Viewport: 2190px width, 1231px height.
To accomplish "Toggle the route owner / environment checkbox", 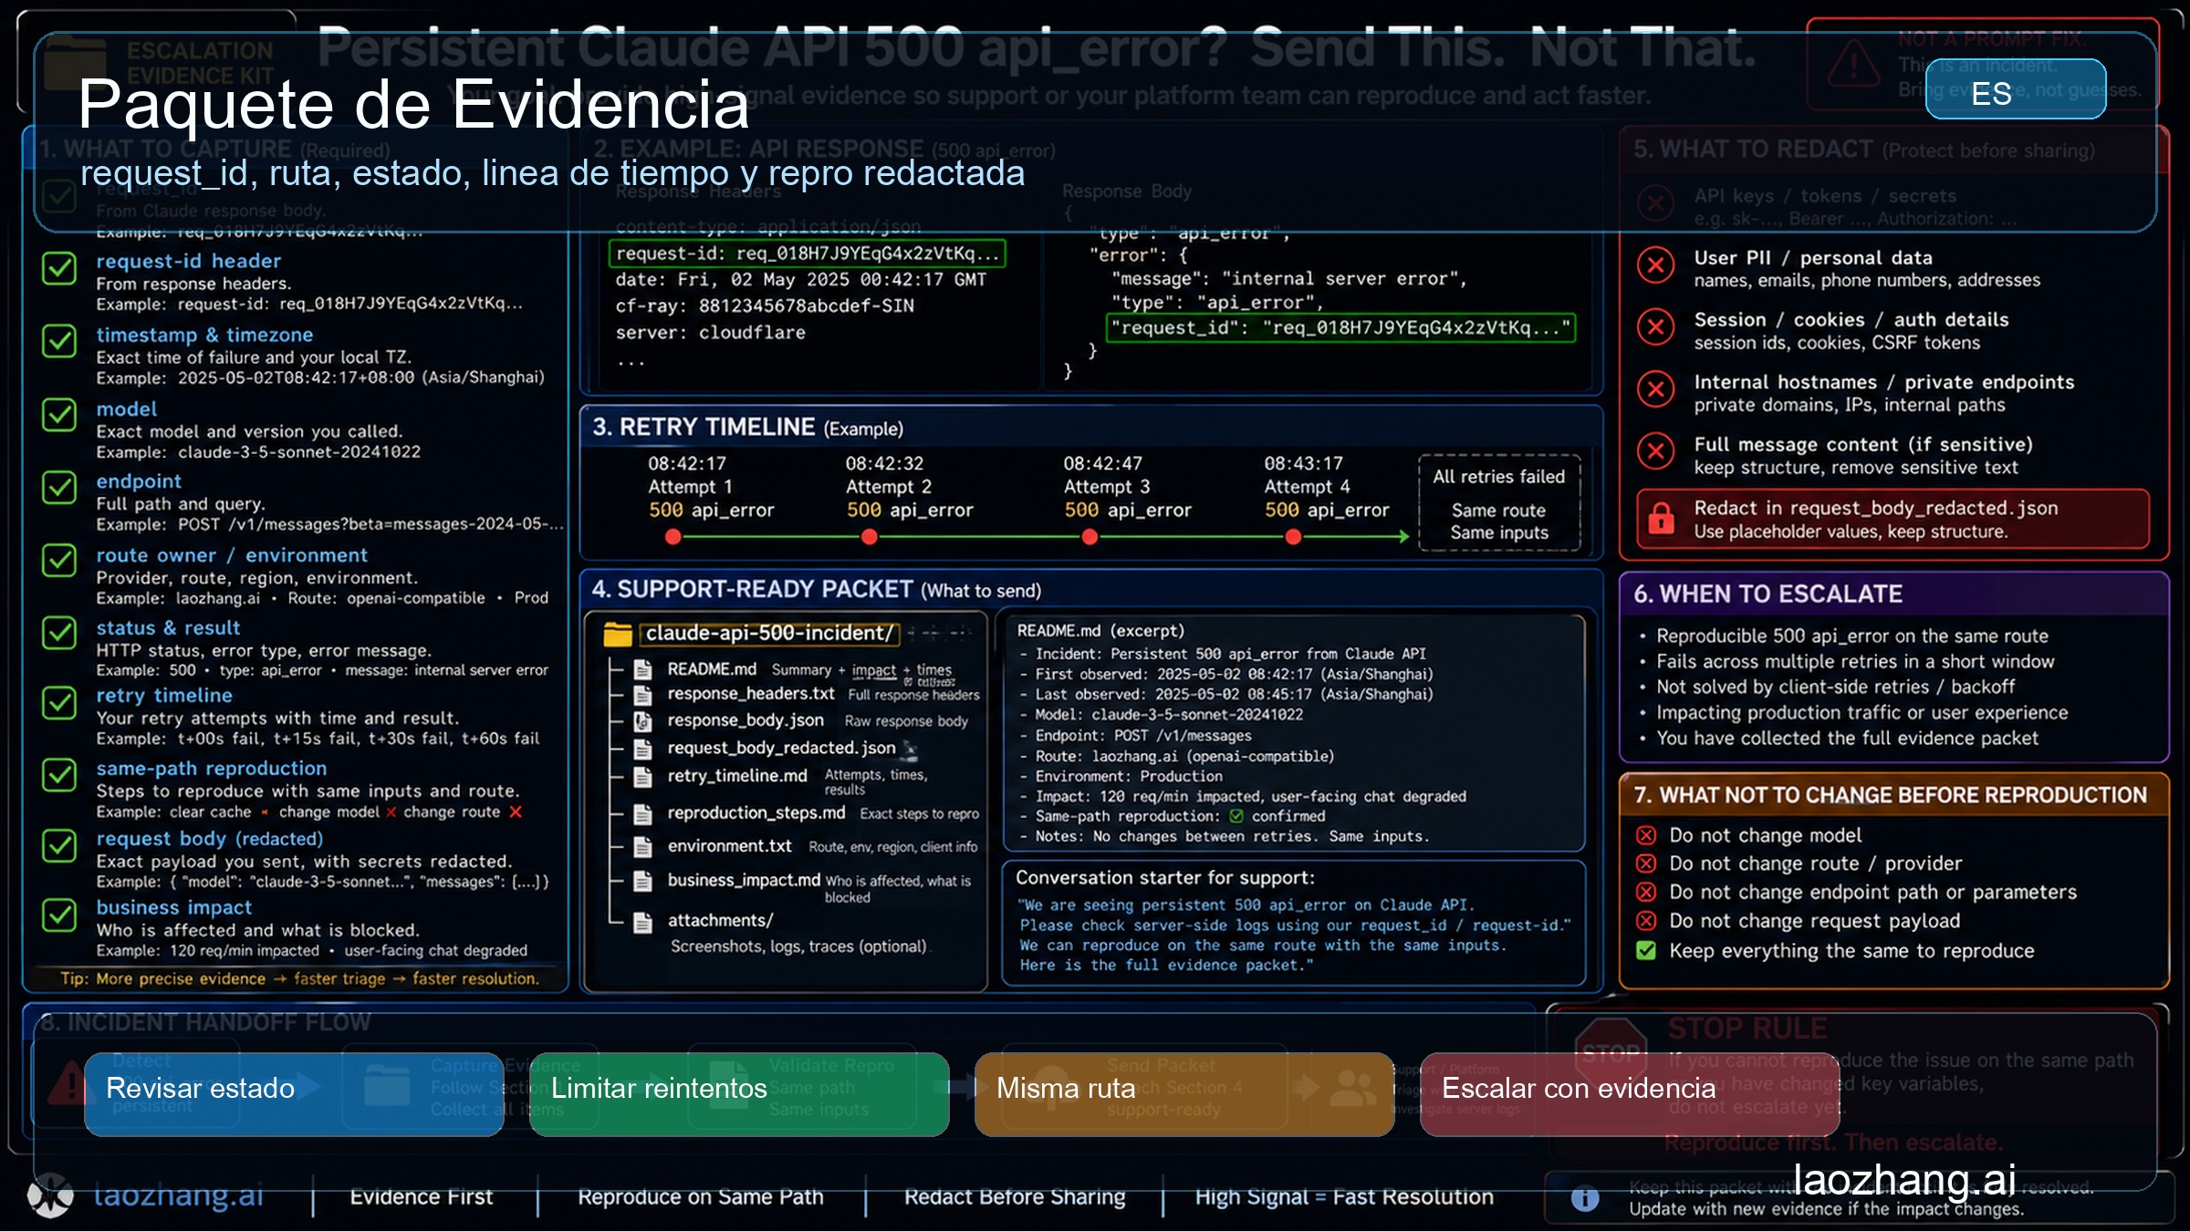I will [x=59, y=561].
